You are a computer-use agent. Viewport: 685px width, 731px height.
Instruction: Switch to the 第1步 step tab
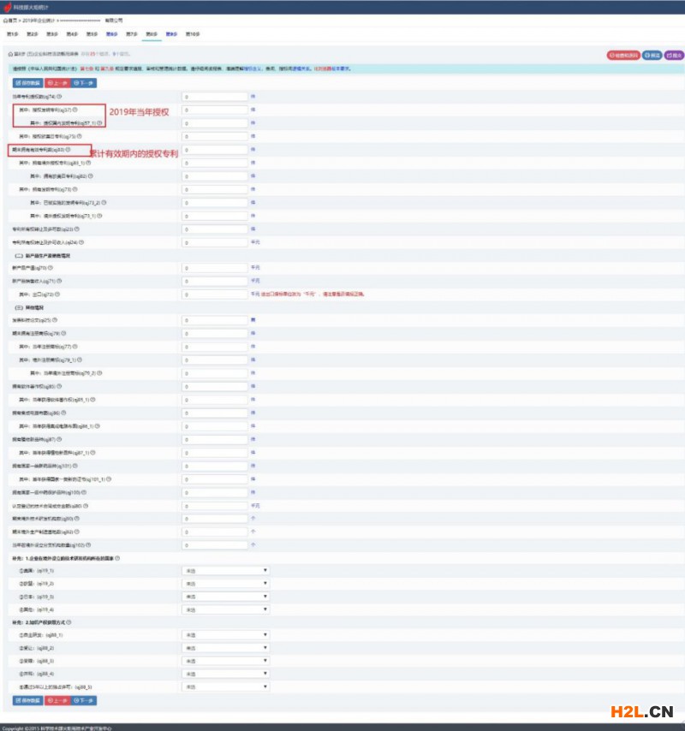12,33
